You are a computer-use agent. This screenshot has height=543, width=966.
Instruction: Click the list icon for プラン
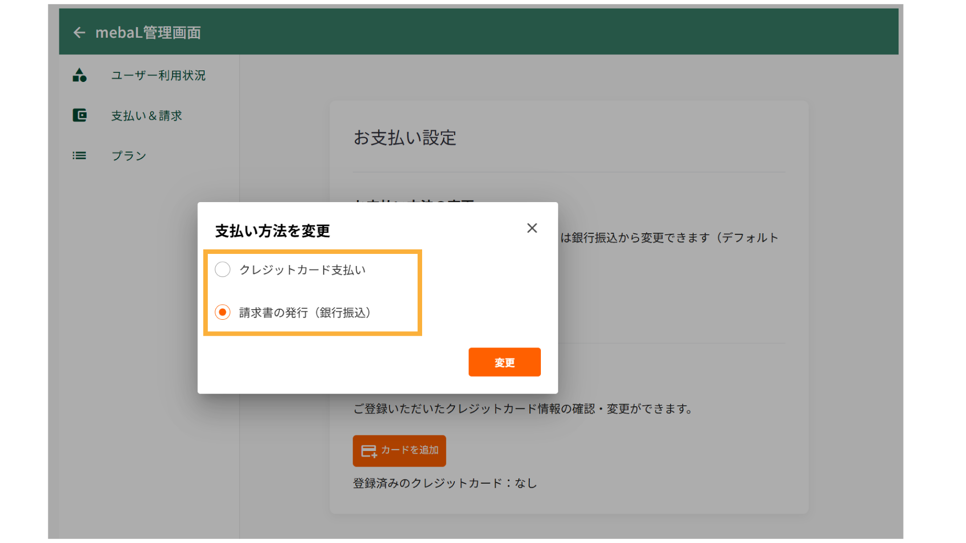tap(79, 156)
